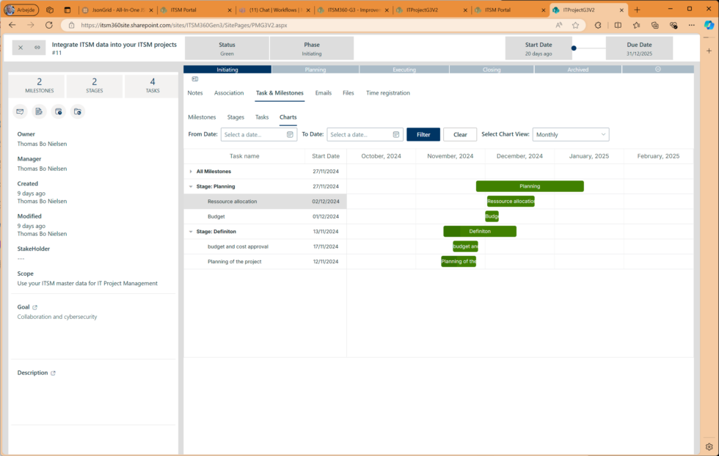Open the email compose icon in sidebar
Image resolution: width=719 pixels, height=456 pixels.
(20, 111)
